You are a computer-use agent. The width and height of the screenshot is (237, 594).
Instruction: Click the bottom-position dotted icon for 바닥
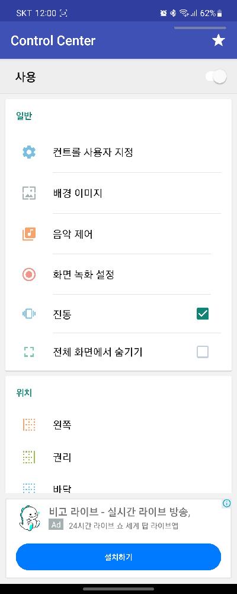pos(29,488)
